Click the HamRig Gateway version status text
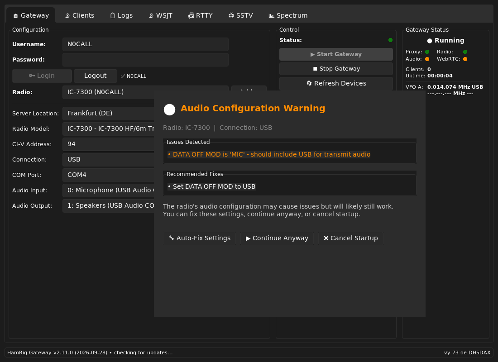 coord(90,352)
